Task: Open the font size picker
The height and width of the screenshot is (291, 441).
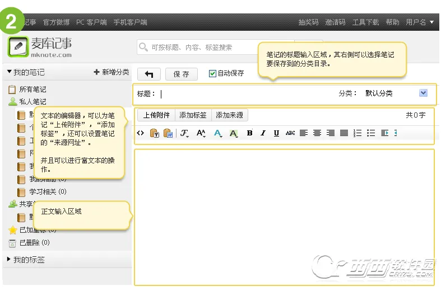Action: 201,133
